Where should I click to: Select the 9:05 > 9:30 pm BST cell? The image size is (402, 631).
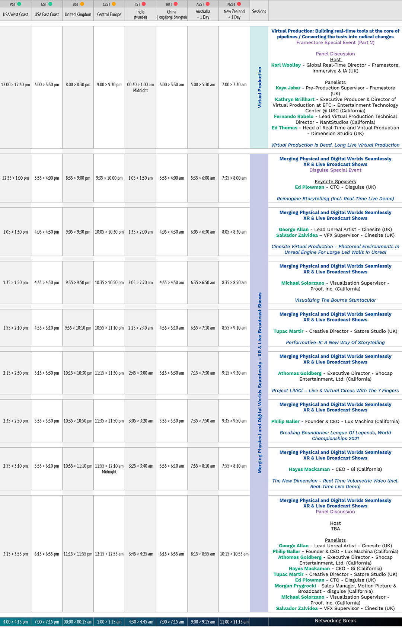(x=78, y=232)
